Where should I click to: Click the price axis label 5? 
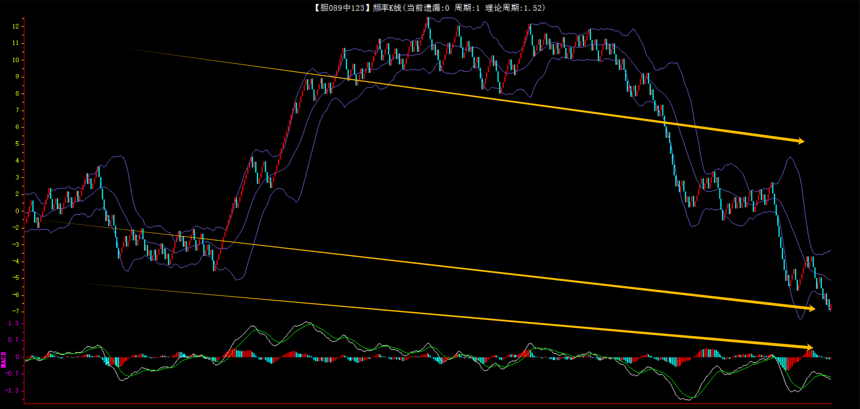tap(17, 144)
